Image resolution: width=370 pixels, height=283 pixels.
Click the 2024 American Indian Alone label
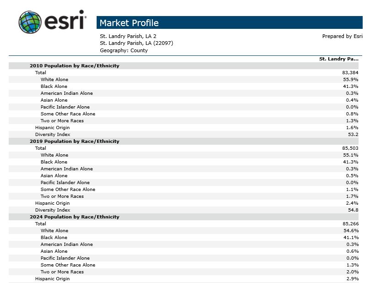66,244
